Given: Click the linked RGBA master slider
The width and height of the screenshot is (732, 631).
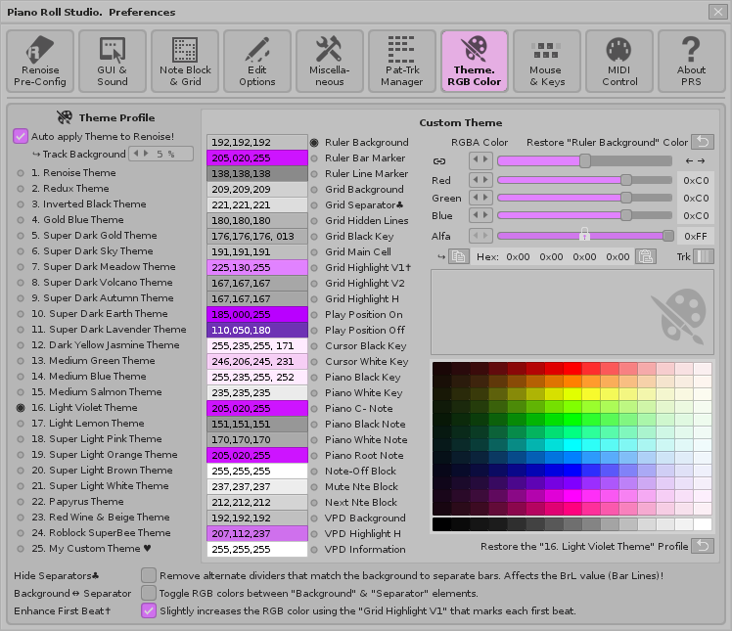Looking at the screenshot, I should click(585, 161).
